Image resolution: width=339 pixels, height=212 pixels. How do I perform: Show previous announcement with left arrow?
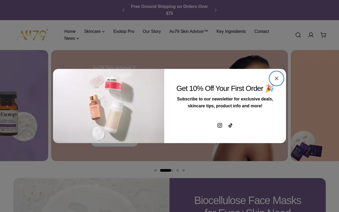coord(123,10)
